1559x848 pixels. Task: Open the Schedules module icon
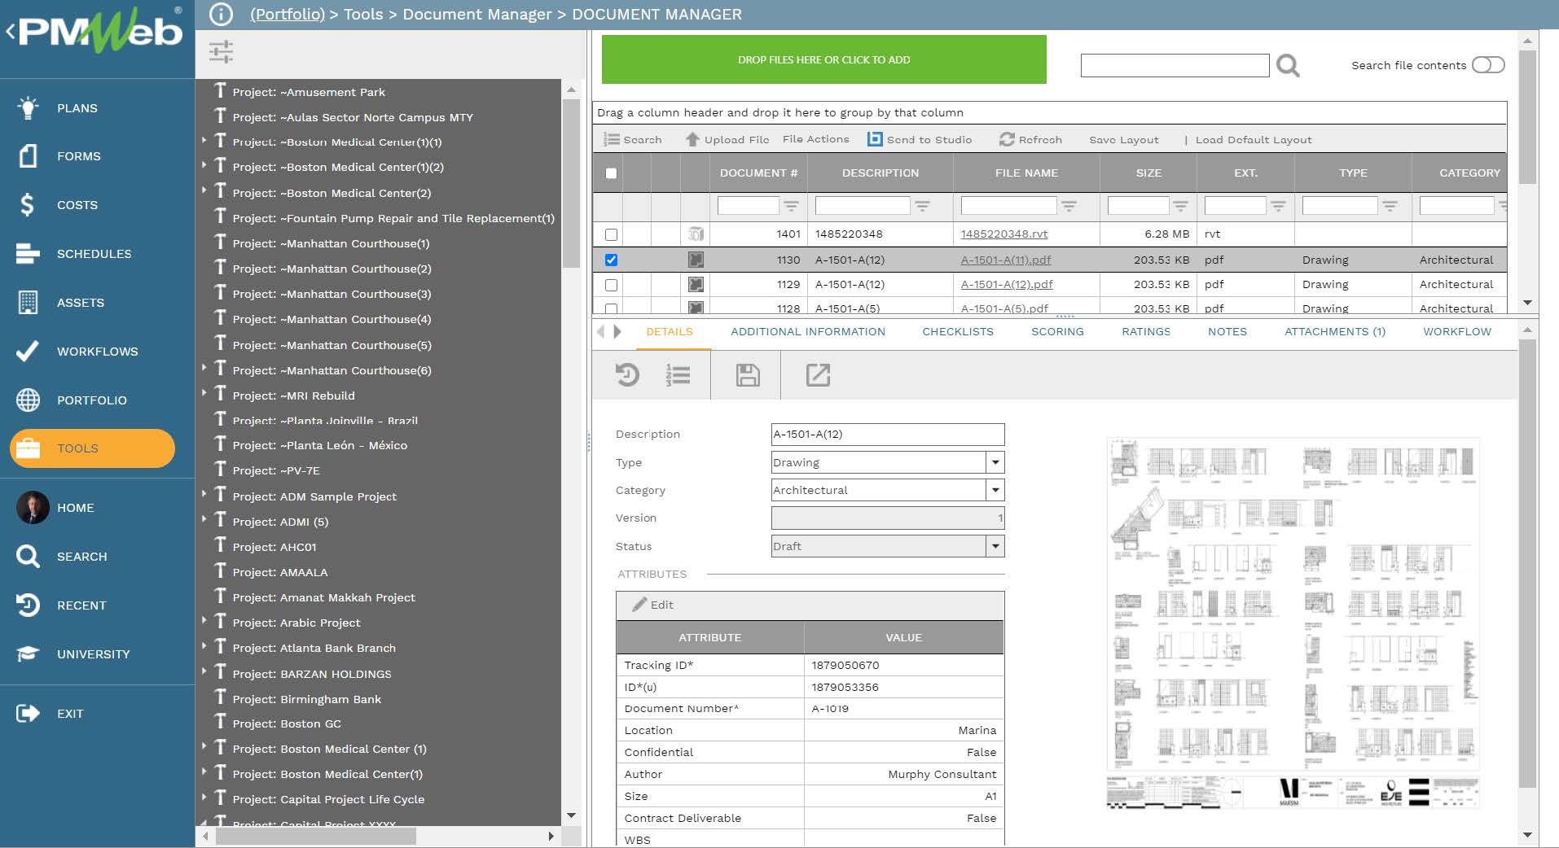(28, 253)
